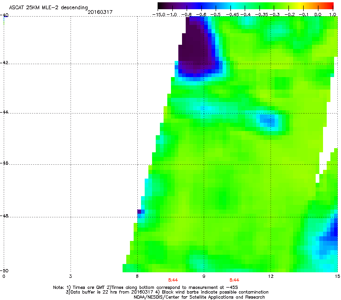Viewport: 341px width, 300px height.
Task: Click the -0.6 color scale label
Action: (x=201, y=15)
